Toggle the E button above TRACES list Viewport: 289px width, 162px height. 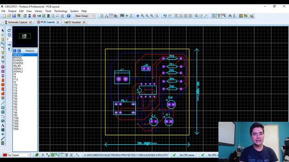tap(19, 51)
